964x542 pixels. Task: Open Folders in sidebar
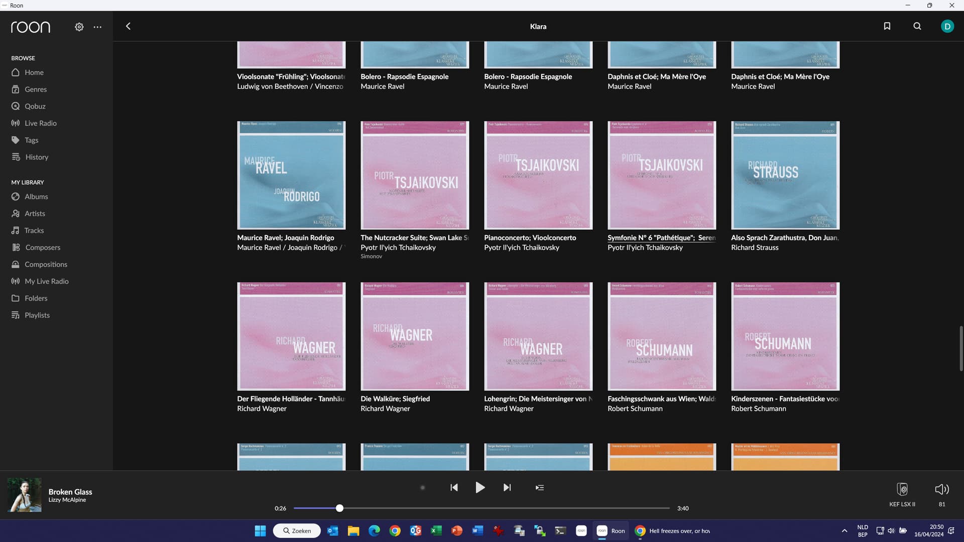pos(36,298)
